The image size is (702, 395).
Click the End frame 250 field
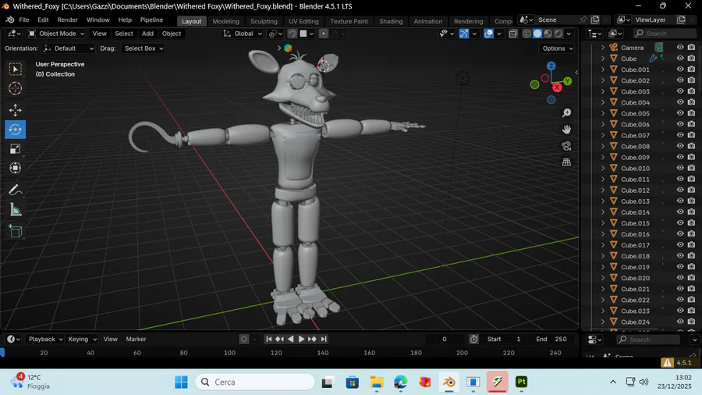click(x=551, y=339)
